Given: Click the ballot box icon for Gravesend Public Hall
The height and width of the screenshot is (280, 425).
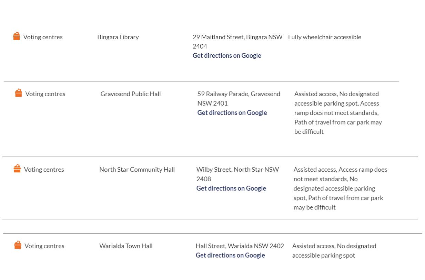Looking at the screenshot, I should point(19,93).
